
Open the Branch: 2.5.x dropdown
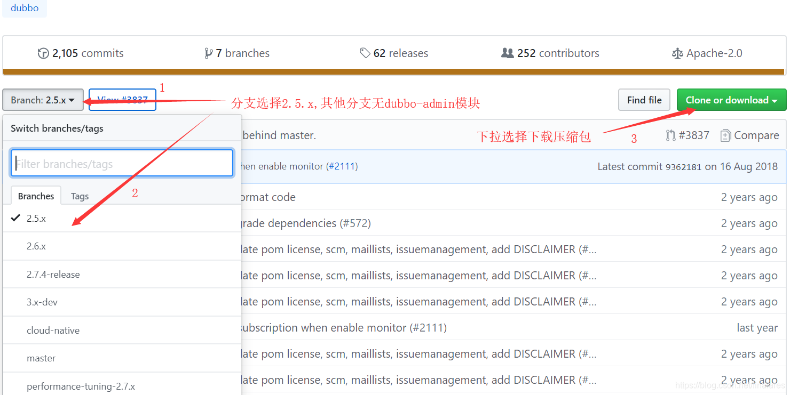(43, 100)
